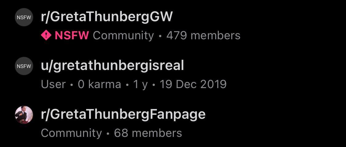Click the 0 karma text
346x147 pixels.
point(100,84)
